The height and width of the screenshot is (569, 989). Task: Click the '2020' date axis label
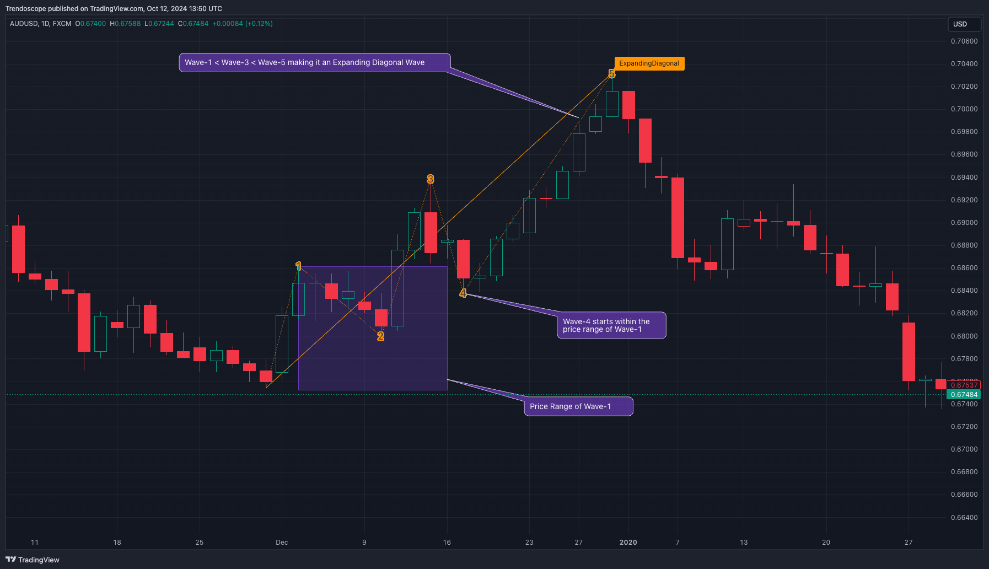628,543
